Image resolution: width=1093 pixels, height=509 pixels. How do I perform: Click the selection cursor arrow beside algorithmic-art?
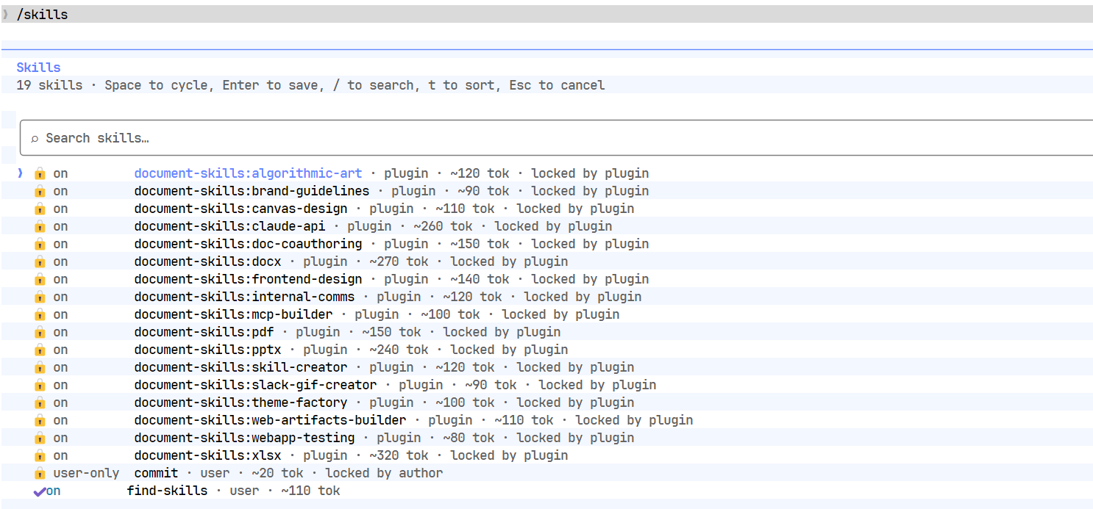click(21, 173)
